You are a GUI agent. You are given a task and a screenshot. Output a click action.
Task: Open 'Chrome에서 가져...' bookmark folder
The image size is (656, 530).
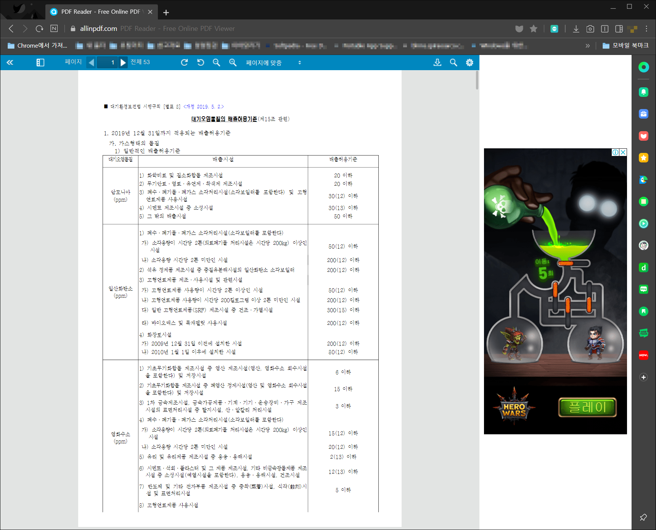click(x=37, y=46)
